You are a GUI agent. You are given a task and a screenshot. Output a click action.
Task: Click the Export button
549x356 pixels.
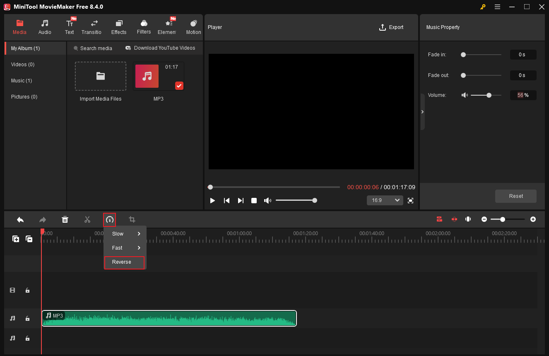[x=391, y=27]
